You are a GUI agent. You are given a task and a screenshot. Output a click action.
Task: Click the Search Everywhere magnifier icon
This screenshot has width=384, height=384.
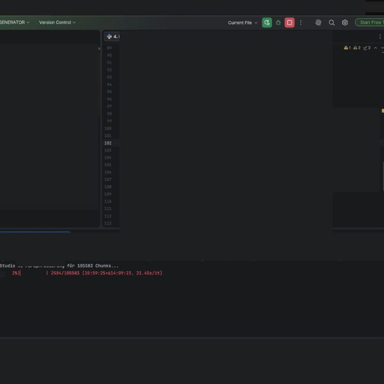(x=332, y=23)
